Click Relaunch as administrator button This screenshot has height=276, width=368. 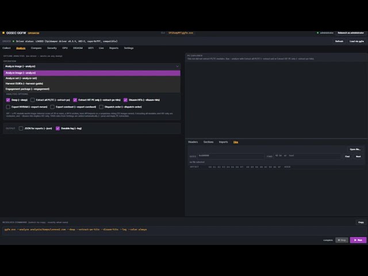(351, 33)
